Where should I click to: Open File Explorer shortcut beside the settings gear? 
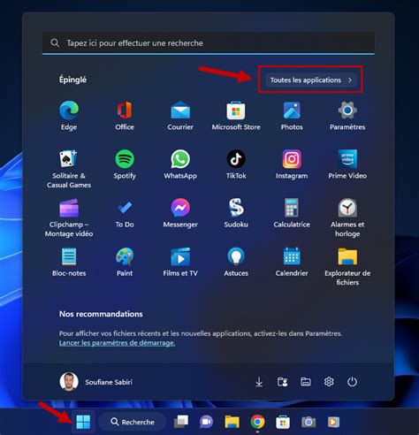pyautogui.click(x=306, y=382)
